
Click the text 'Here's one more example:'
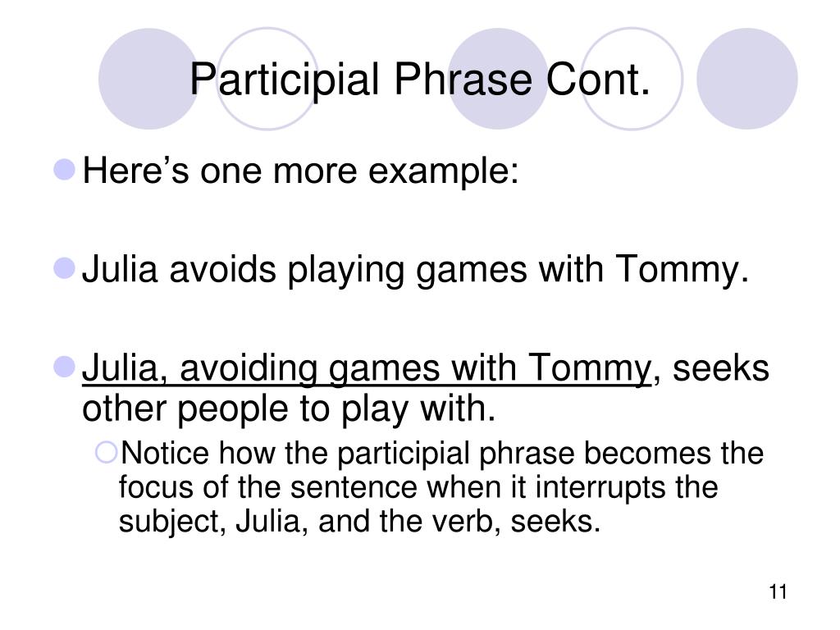click(300, 171)
